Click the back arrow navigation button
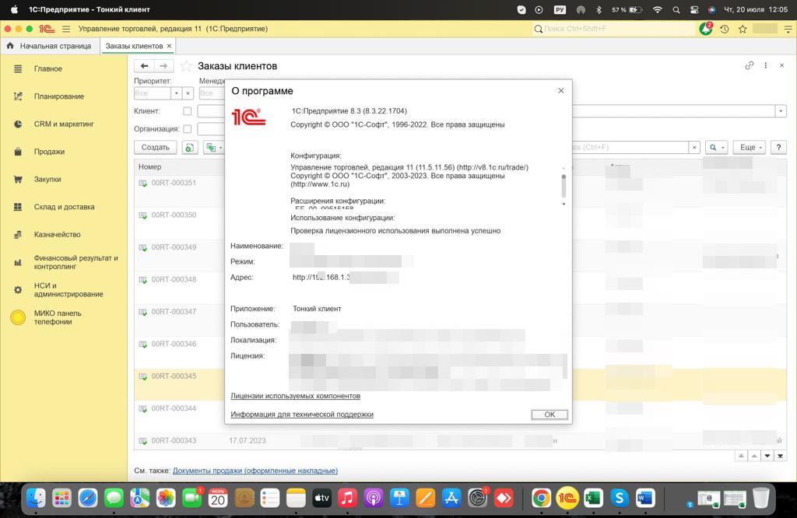Viewport: 797px width, 518px height. point(144,66)
